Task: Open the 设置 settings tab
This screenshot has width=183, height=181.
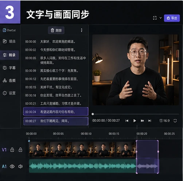Action: (9, 93)
